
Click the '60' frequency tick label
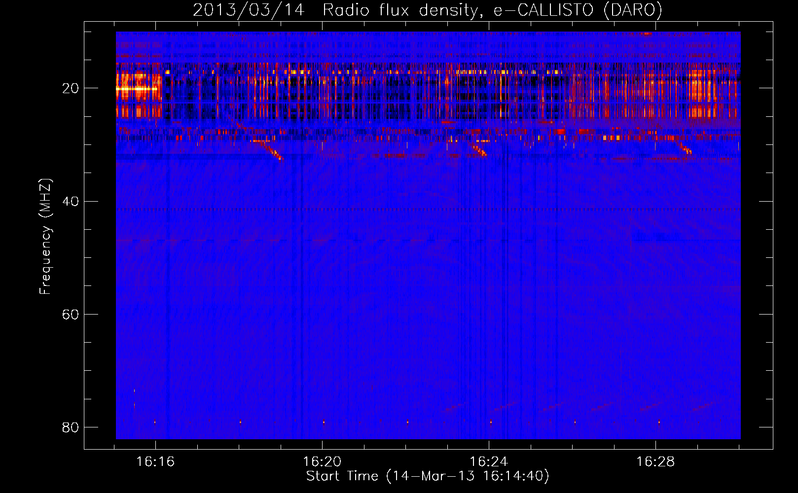coord(71,314)
